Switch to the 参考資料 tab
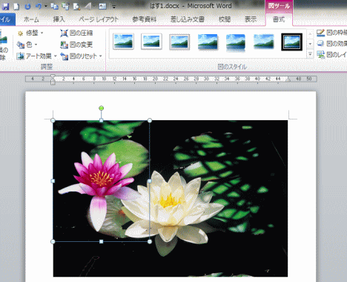This screenshot has width=347, height=282. coord(145,19)
